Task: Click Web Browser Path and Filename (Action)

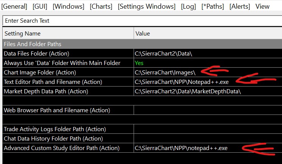Action: 57,110
